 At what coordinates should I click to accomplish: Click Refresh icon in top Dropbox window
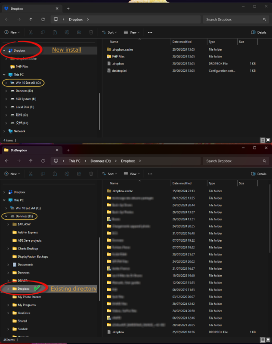(x=43, y=19)
